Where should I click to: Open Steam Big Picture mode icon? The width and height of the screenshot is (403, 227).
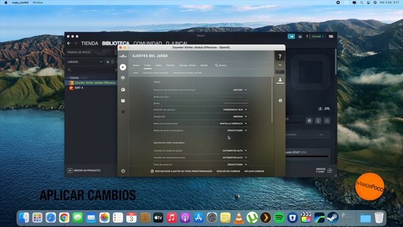(x=331, y=37)
